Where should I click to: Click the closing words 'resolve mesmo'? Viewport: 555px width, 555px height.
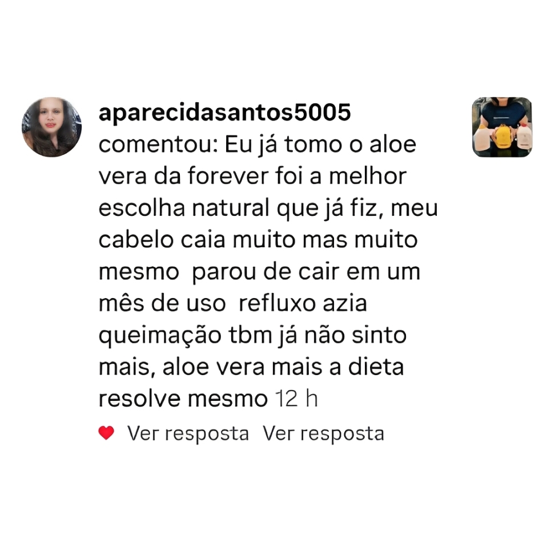tap(183, 399)
